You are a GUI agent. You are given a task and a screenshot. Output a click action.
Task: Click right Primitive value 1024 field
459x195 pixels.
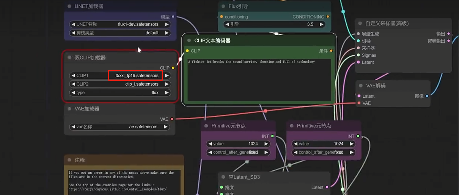coord(324,144)
